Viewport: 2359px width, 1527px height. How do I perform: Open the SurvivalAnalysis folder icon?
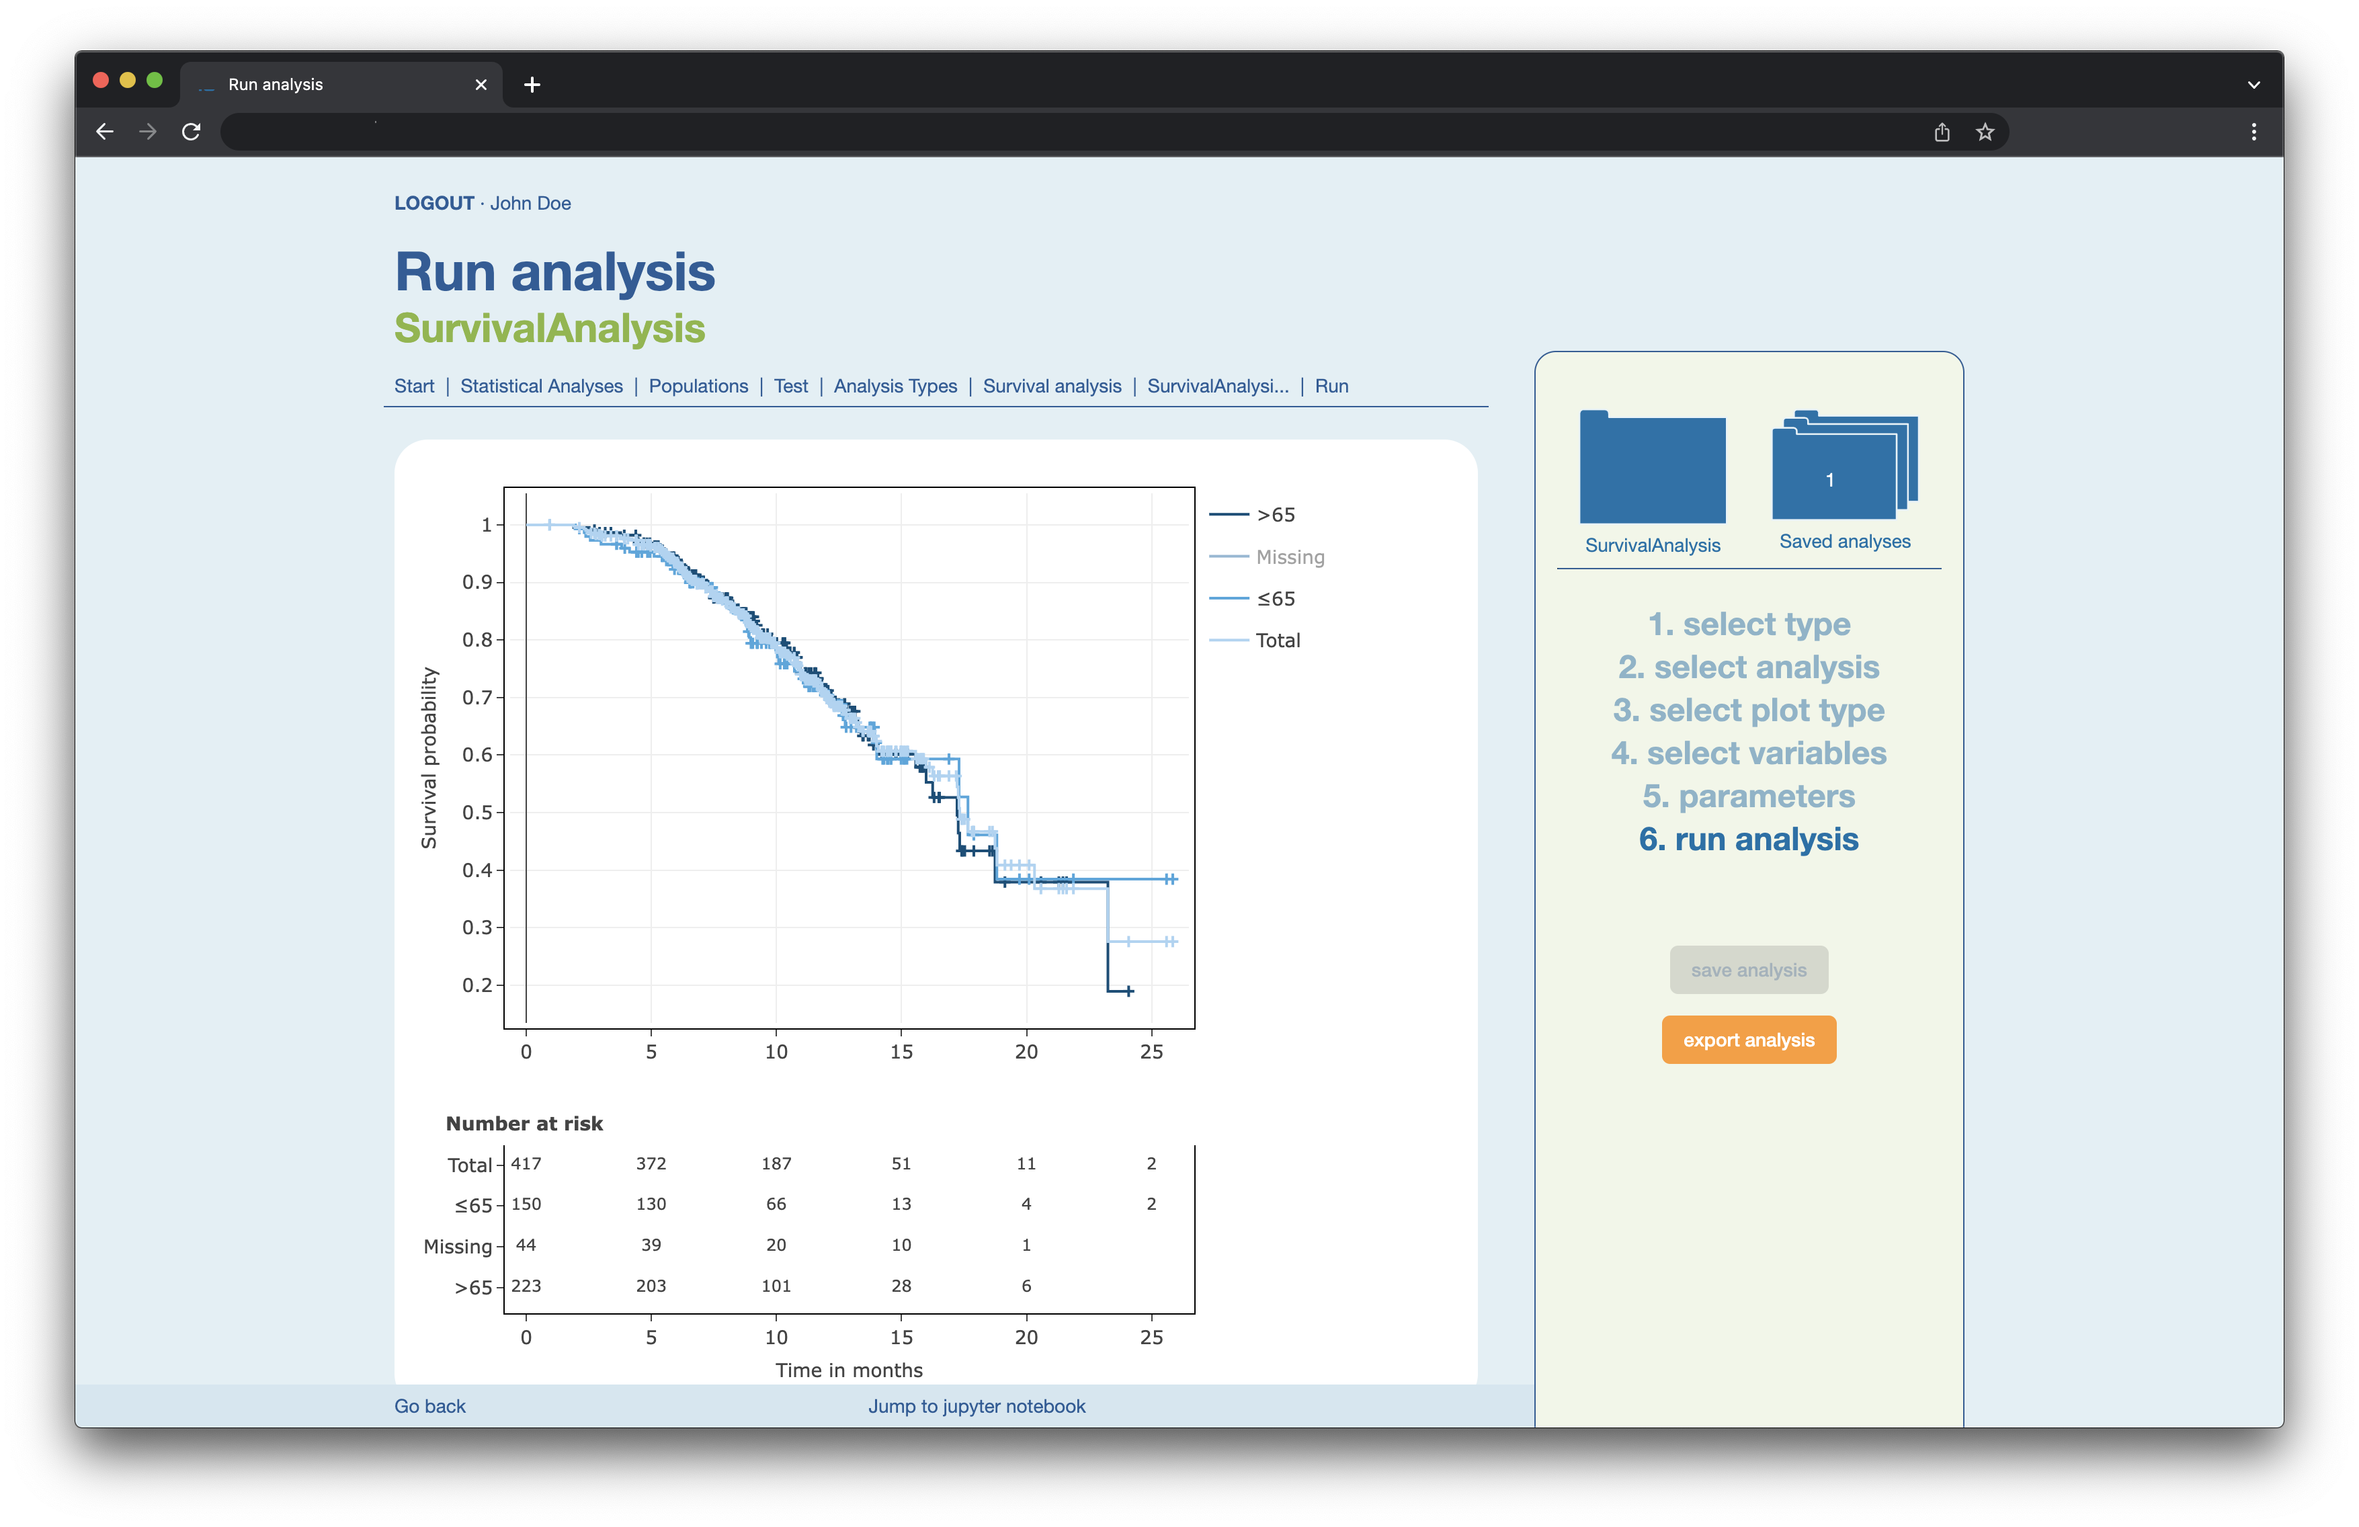click(x=1652, y=466)
